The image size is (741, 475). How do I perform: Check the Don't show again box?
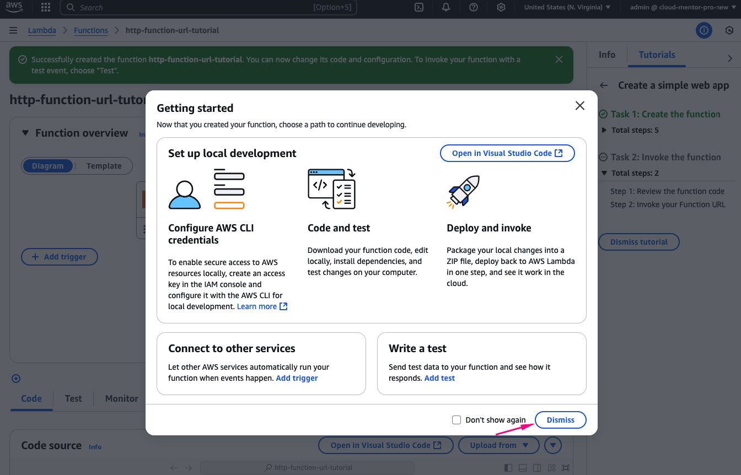click(457, 420)
